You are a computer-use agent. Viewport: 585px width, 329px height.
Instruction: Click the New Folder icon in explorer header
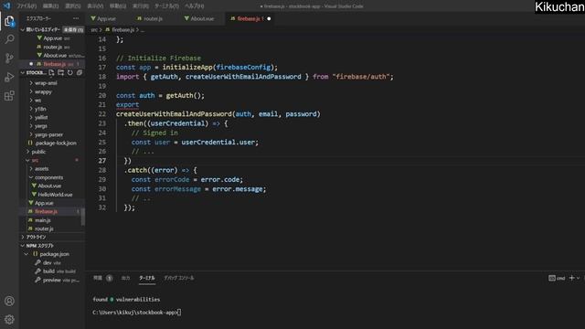[61, 73]
